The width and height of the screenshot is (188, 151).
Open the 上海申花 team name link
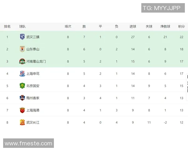coord(33,74)
